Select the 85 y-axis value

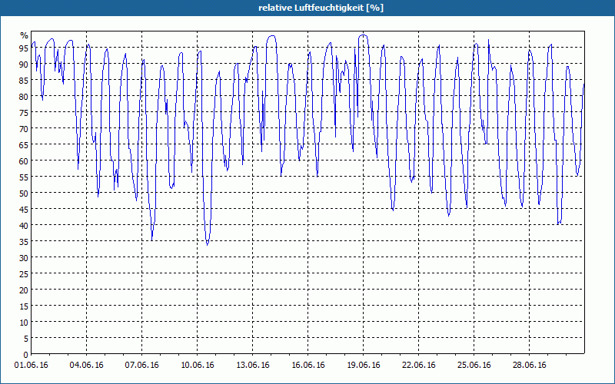point(24,80)
